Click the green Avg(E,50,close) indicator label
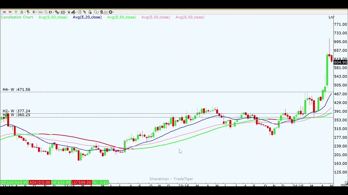 [121, 17]
